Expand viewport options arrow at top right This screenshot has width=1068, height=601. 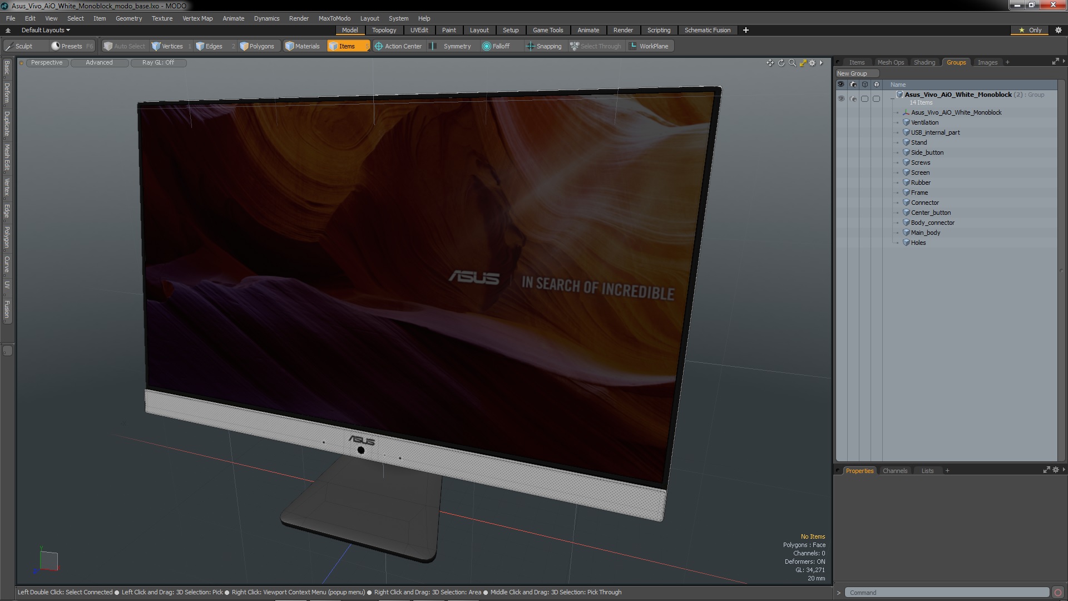click(x=821, y=63)
